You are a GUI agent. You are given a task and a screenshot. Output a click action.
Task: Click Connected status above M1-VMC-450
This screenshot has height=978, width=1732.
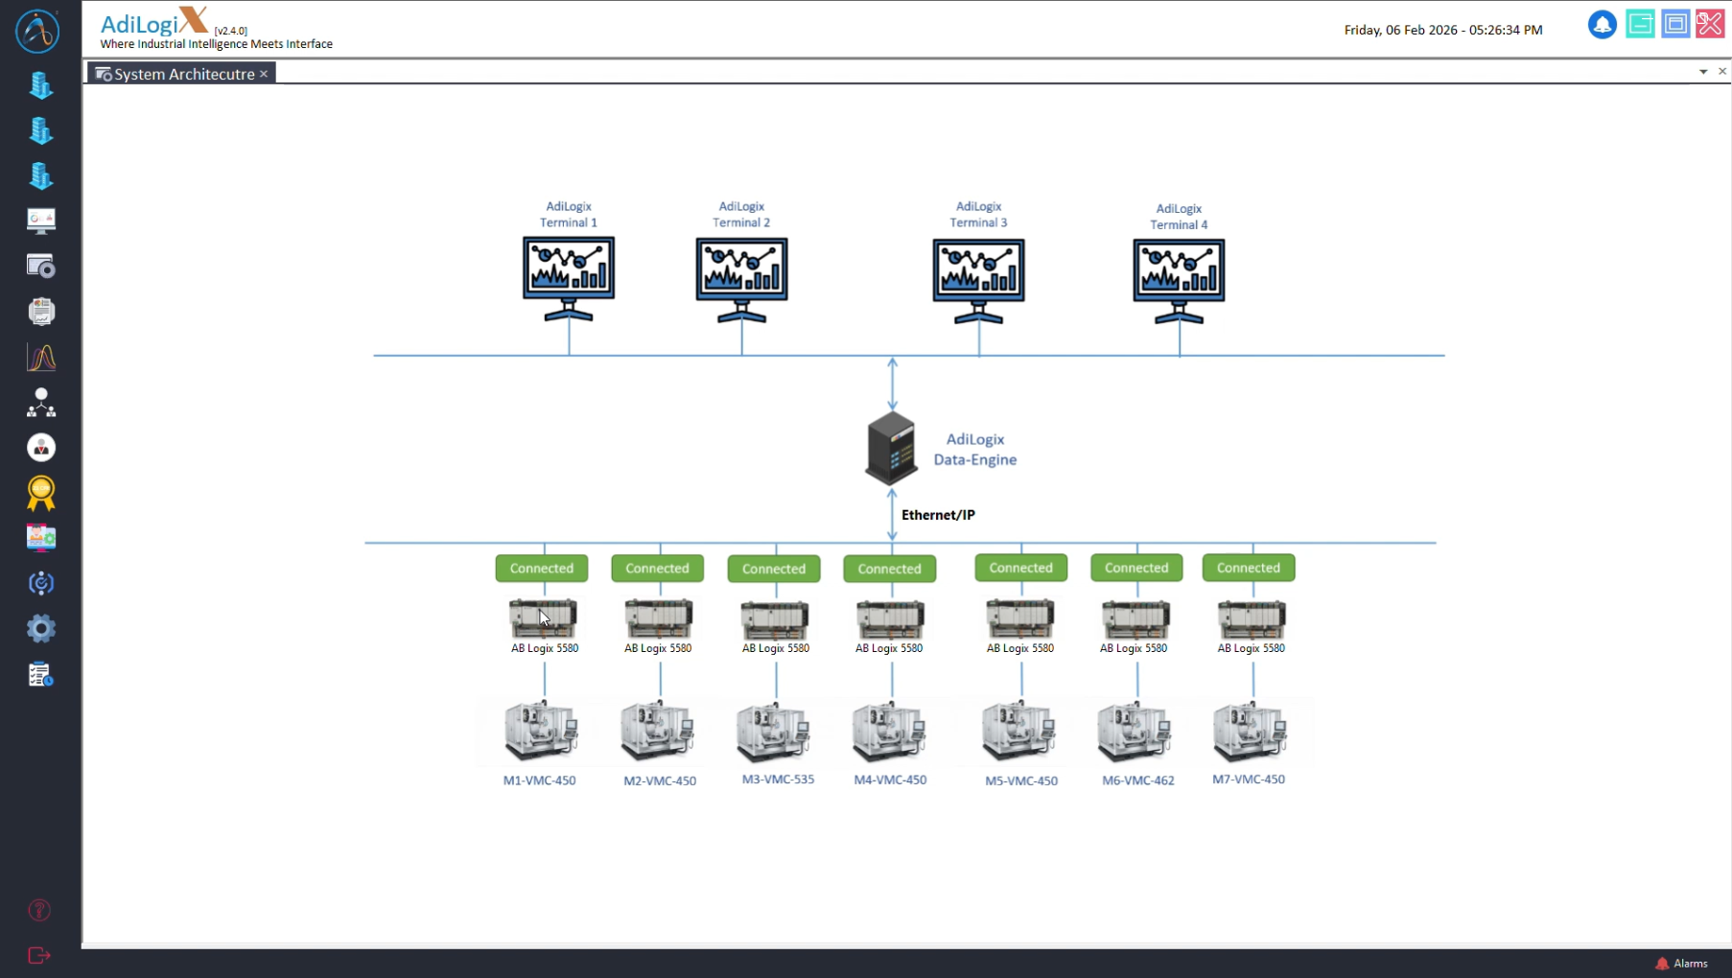[542, 569]
